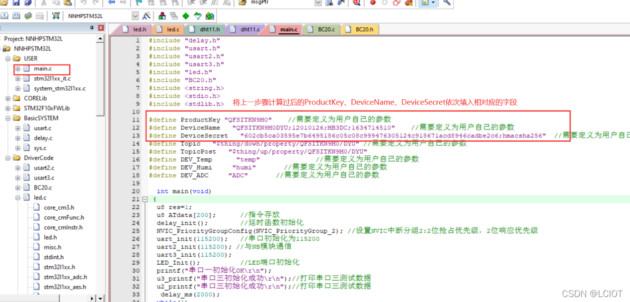The width and height of the screenshot is (630, 302).
Task: Open the msgPtr search combo dropdown arrow
Action: pos(318,2)
